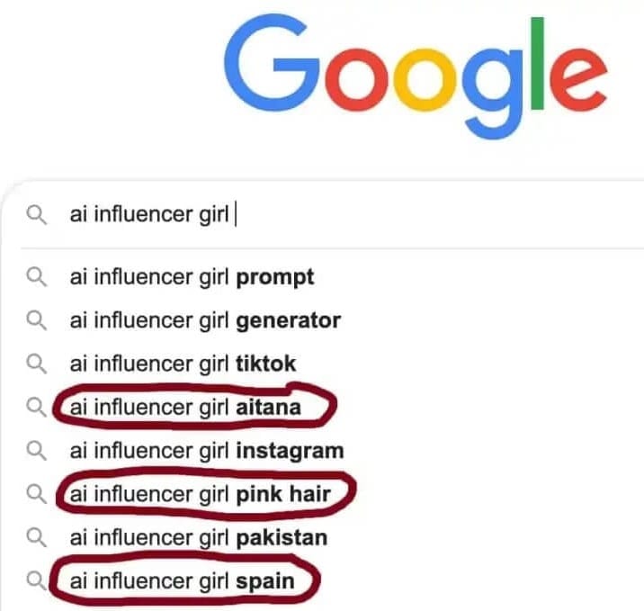Pick the 'ai influencer girl tiktok' suggestion
Image resolution: width=644 pixels, height=611 pixels.
(x=183, y=364)
